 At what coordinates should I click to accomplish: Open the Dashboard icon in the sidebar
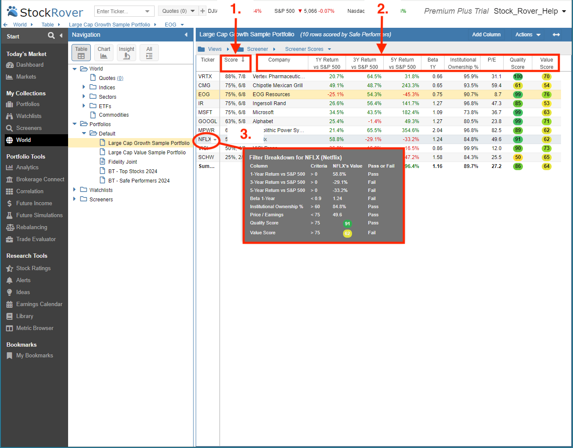pos(9,65)
